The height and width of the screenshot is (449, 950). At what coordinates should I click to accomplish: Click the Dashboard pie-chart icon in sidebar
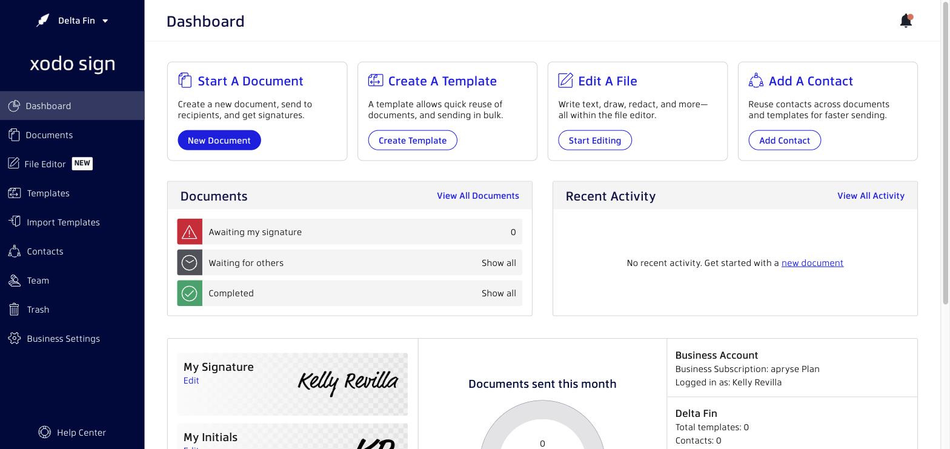(x=15, y=106)
